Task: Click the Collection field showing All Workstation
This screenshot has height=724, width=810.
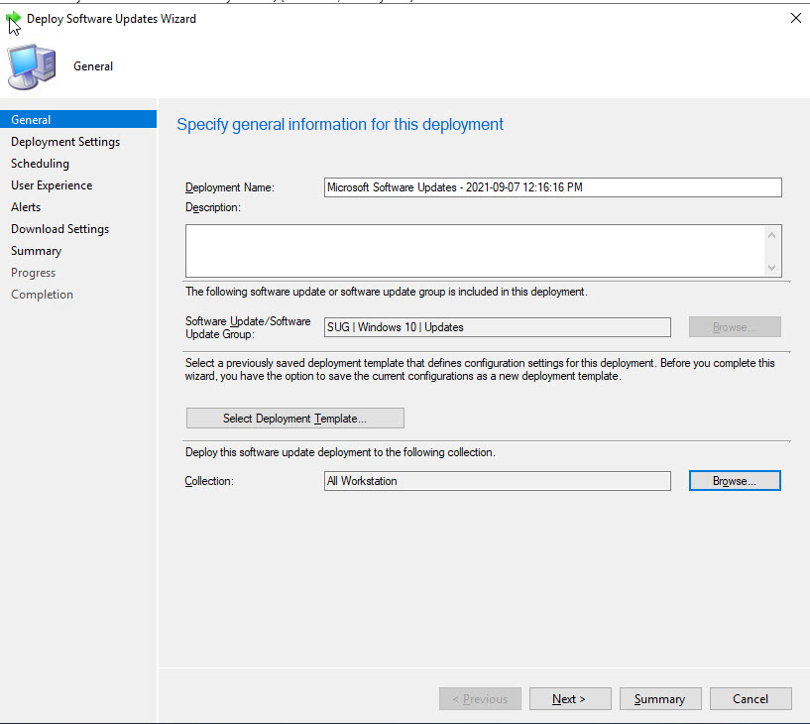Action: pyautogui.click(x=498, y=481)
